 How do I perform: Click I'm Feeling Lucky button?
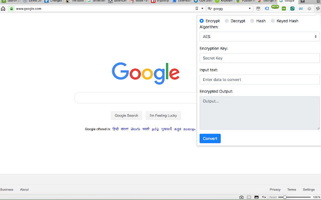(163, 115)
